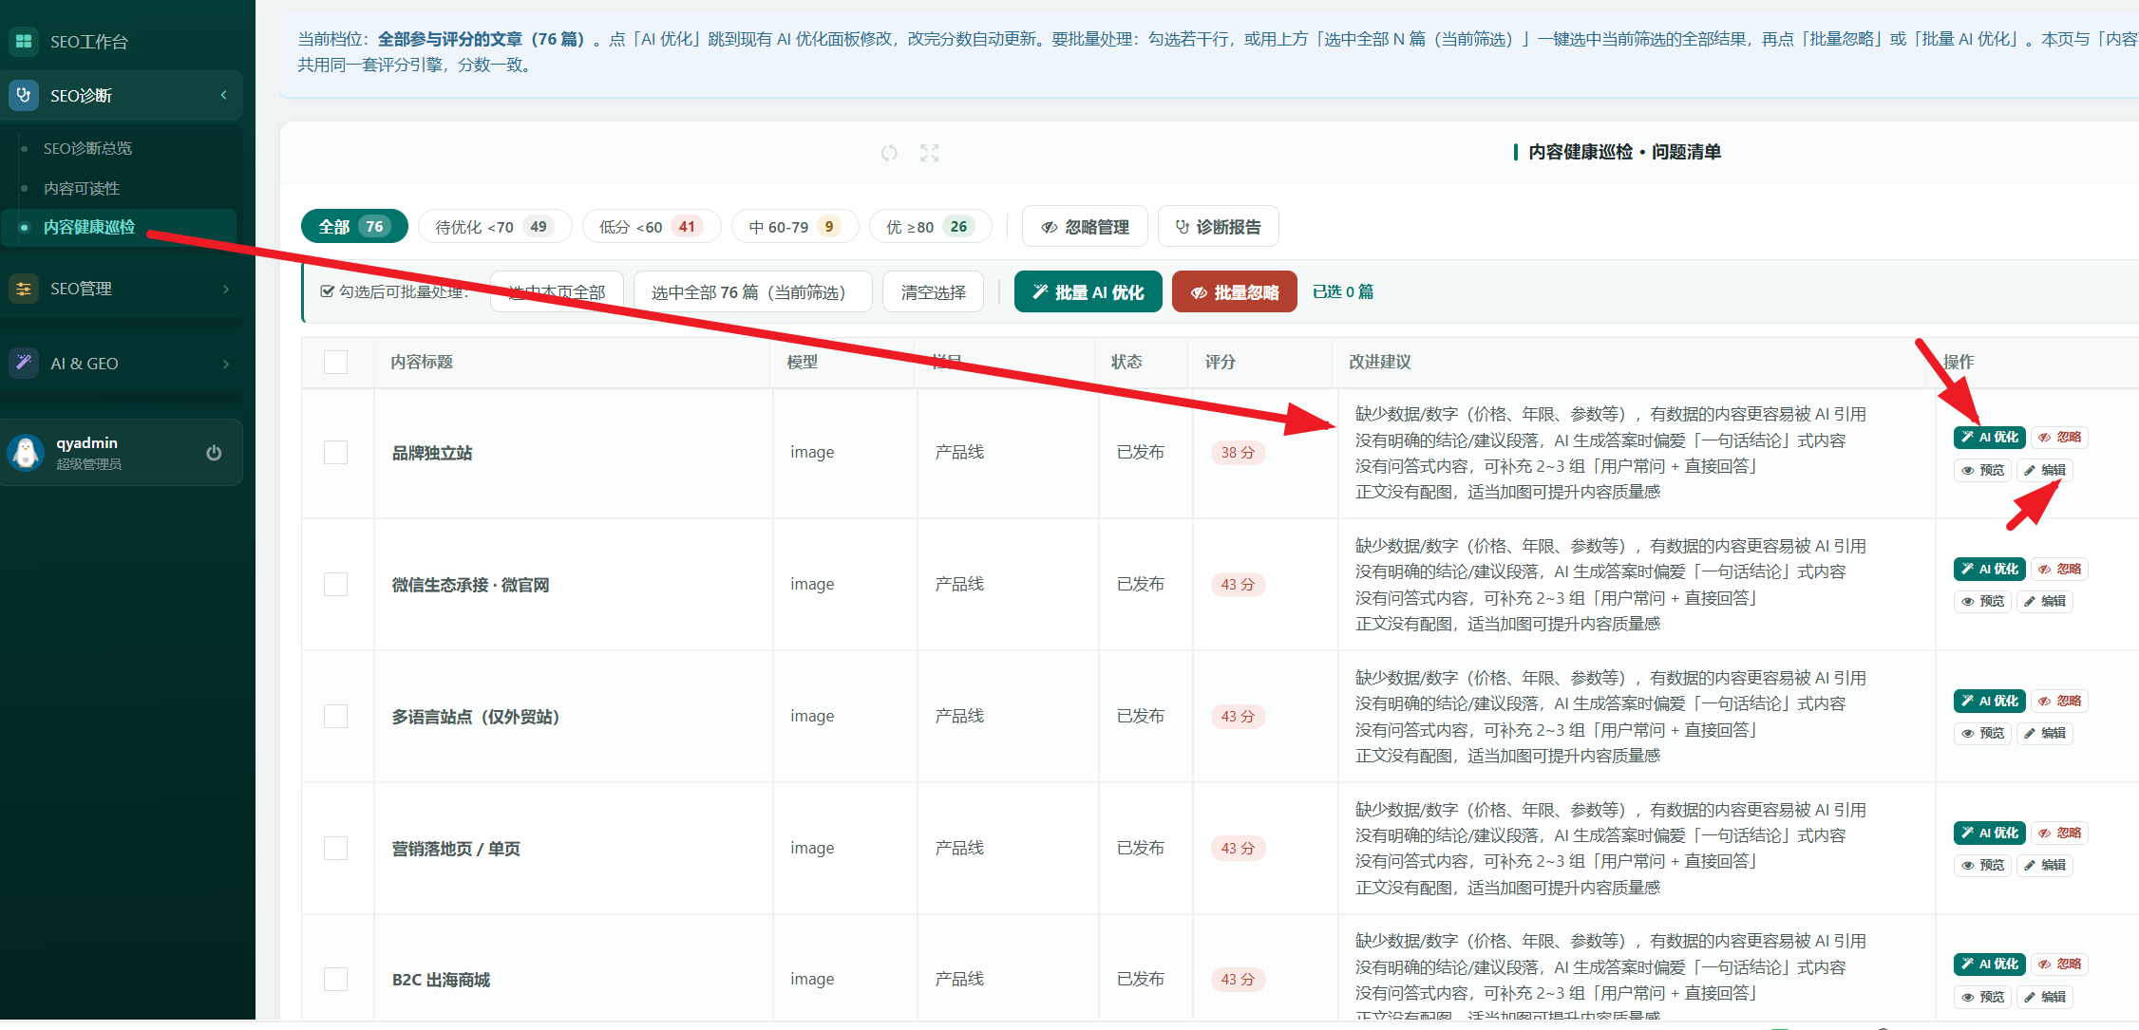Check the 多语言站点 row checkbox
The image size is (2139, 1030).
335,716
